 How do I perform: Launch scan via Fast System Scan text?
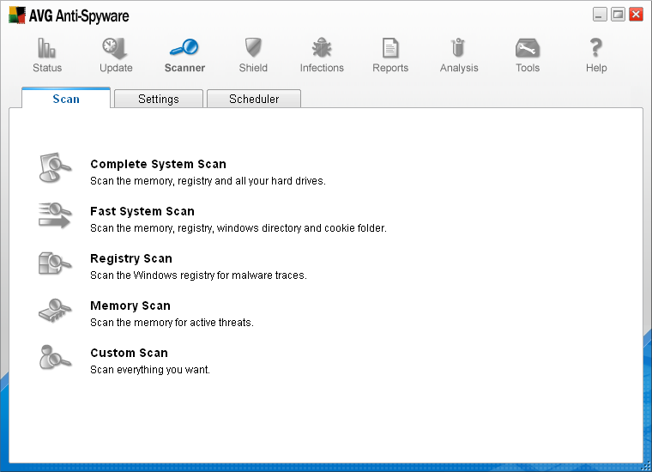pyautogui.click(x=142, y=211)
